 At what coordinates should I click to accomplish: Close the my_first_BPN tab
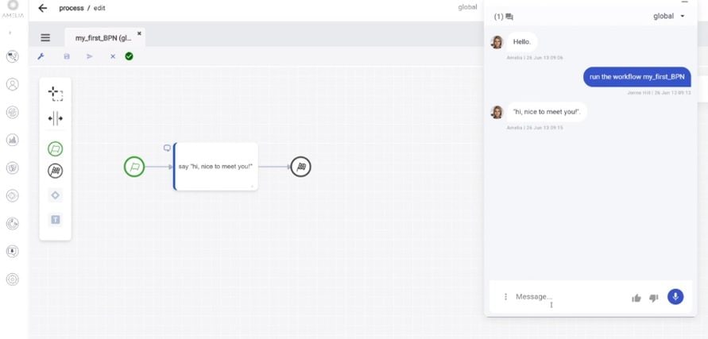pyautogui.click(x=140, y=33)
